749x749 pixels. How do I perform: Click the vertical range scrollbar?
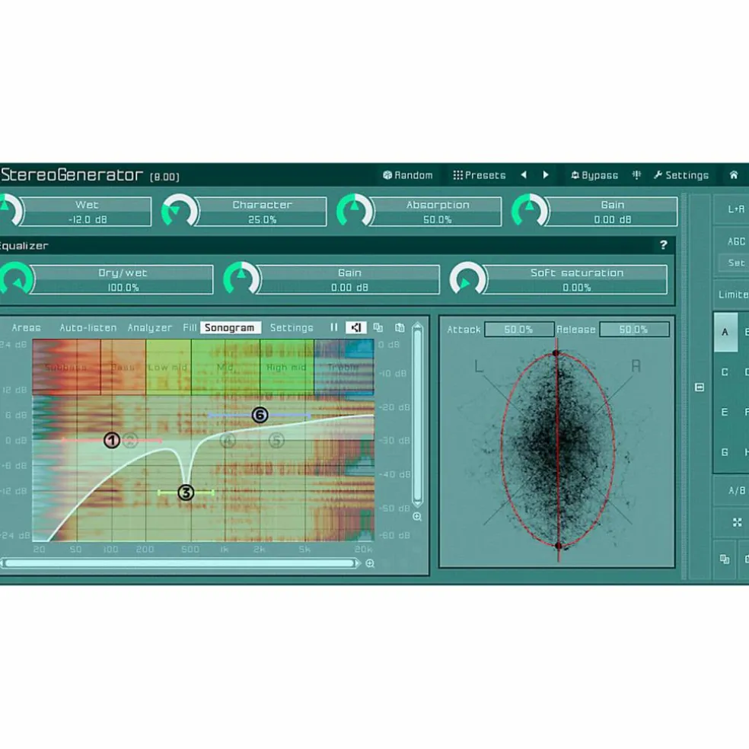click(417, 415)
